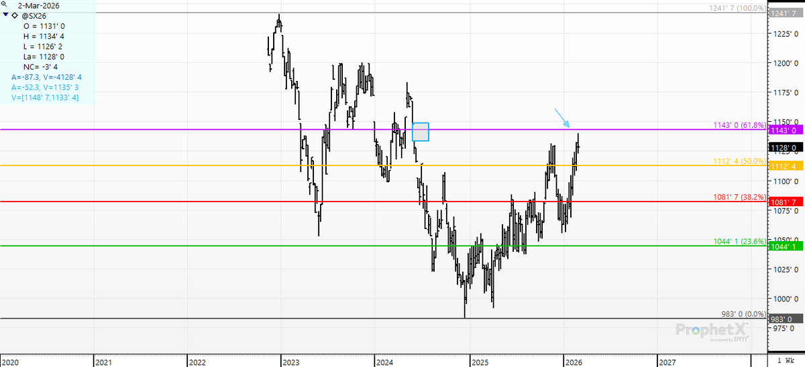Click the 2-Mar-2026 date label
Screen dimensions: 805x367
38,5
